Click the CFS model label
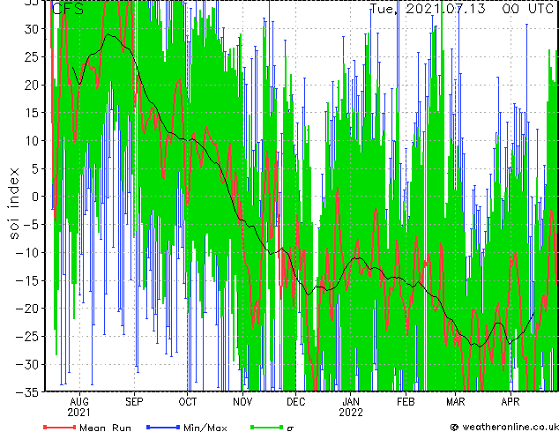Image resolution: width=559 pixels, height=432 pixels. pos(68,8)
